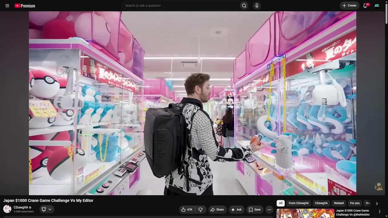Like the video with 47K likes

tap(186, 210)
